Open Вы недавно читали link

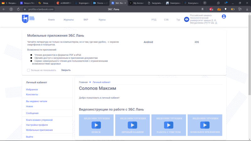click(x=36, y=101)
